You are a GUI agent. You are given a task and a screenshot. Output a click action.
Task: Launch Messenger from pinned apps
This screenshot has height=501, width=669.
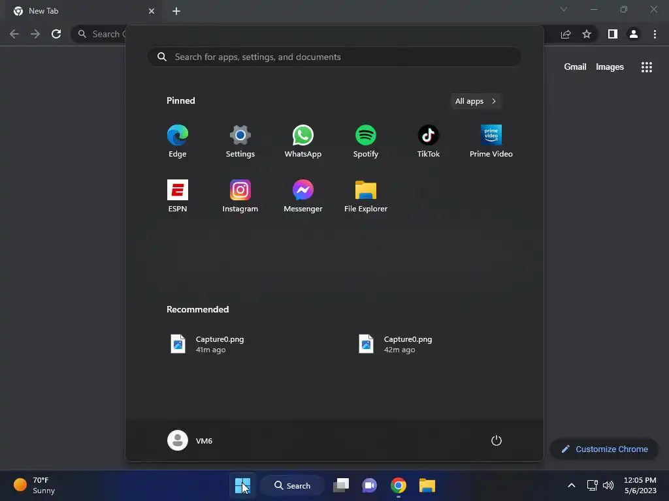[x=303, y=196]
